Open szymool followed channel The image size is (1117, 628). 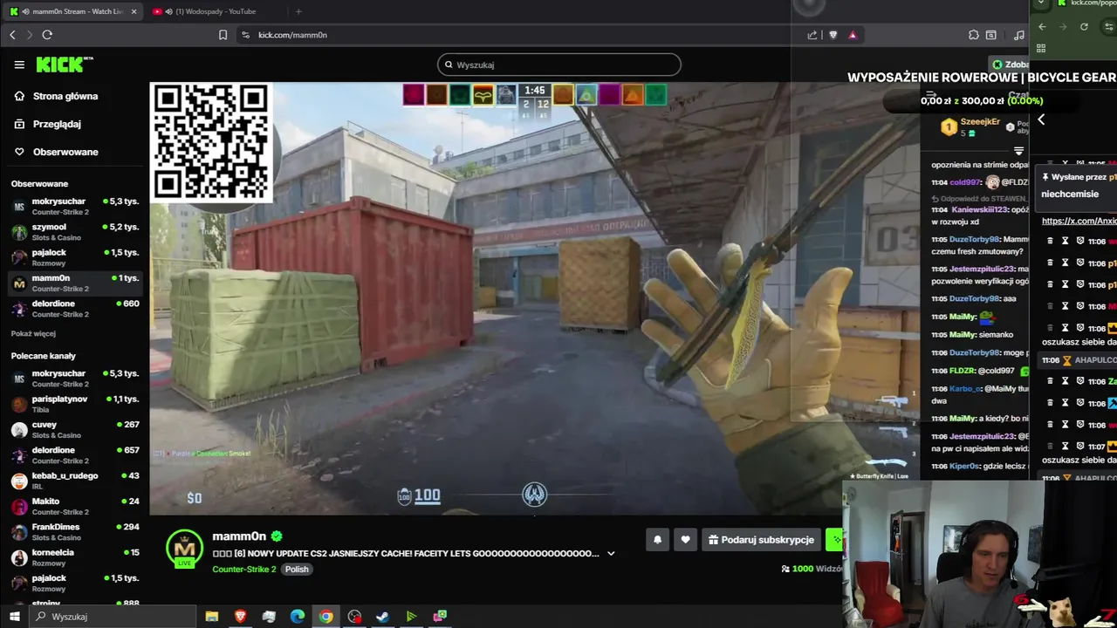point(74,231)
